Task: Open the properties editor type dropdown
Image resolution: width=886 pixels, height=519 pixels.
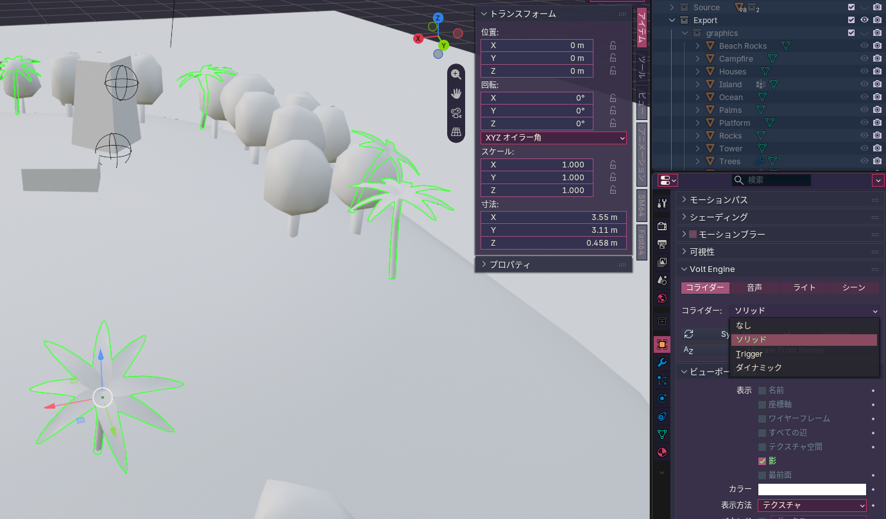Action: (x=668, y=180)
